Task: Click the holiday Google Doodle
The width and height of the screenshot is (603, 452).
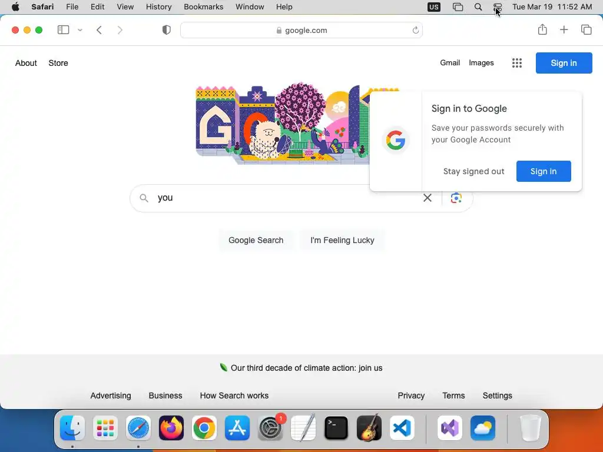Action: click(x=283, y=124)
